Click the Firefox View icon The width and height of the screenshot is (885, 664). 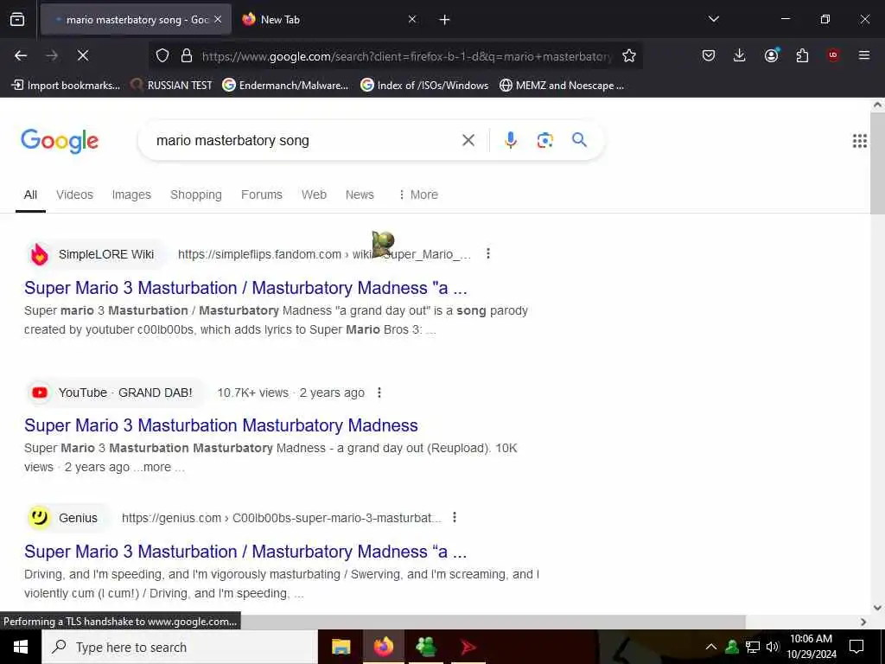(17, 19)
